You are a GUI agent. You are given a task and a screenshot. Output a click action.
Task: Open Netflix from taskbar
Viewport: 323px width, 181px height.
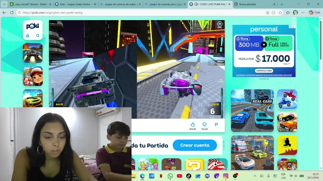click(x=161, y=176)
